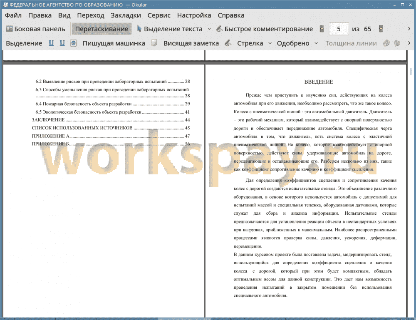Image resolution: width=416 pixels, height=320 pixels.
Task: Open the Закладки menu
Action: [x=126, y=15]
